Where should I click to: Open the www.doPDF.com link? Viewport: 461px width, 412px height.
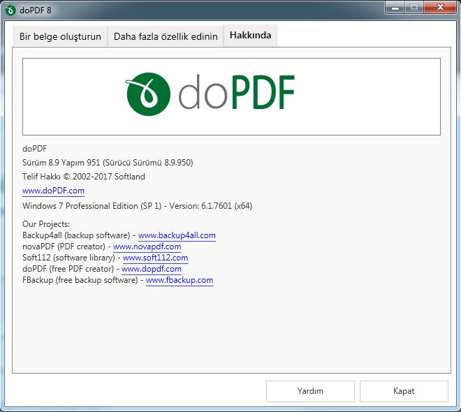(53, 191)
